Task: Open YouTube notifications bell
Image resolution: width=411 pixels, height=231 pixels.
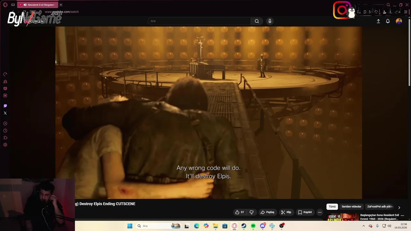Action: click(x=388, y=21)
